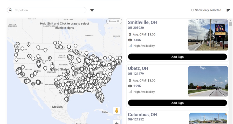This screenshot has width=233, height=124.
Task: Click the Show only selected label
Action: [x=208, y=10]
